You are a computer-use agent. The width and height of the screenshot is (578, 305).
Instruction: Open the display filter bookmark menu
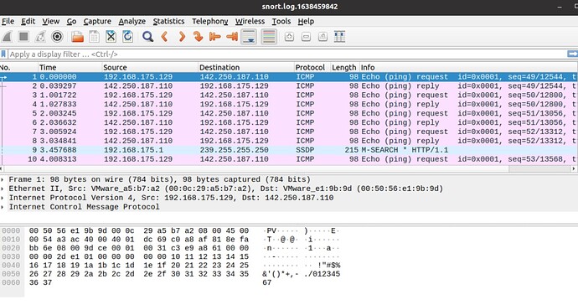coord(3,54)
